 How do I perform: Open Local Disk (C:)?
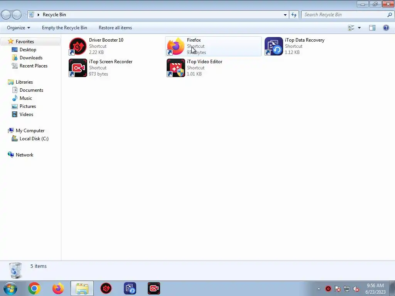(34, 139)
